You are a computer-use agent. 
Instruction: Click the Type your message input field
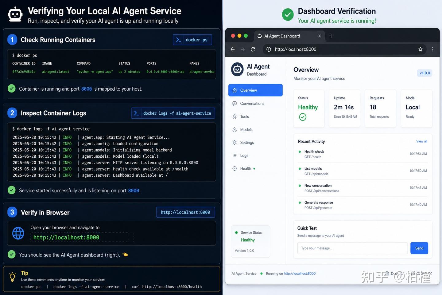(352, 248)
